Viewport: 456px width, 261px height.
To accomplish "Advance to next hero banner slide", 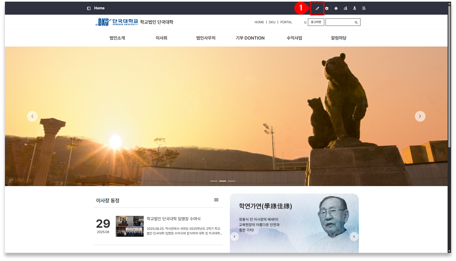I will (420, 116).
